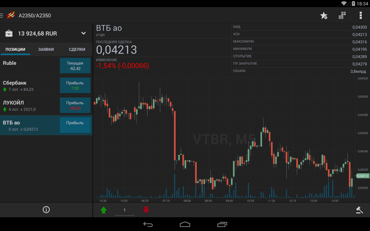Tap the МАКСИМУМ value 0,04316

click(360, 42)
